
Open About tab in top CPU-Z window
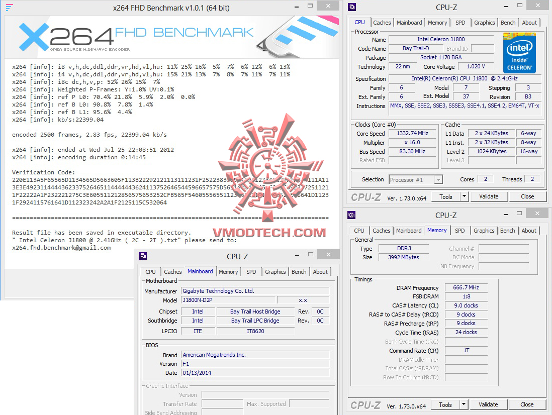tap(529, 23)
